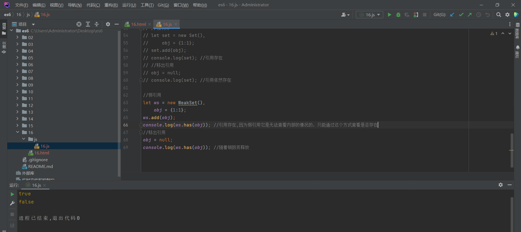Open IDE settings gear in top toolbar
521x232 pixels.
(x=507, y=15)
